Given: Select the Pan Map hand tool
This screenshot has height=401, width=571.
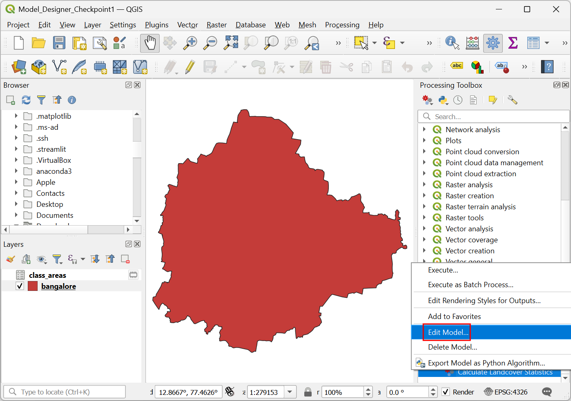Looking at the screenshot, I should click(150, 43).
